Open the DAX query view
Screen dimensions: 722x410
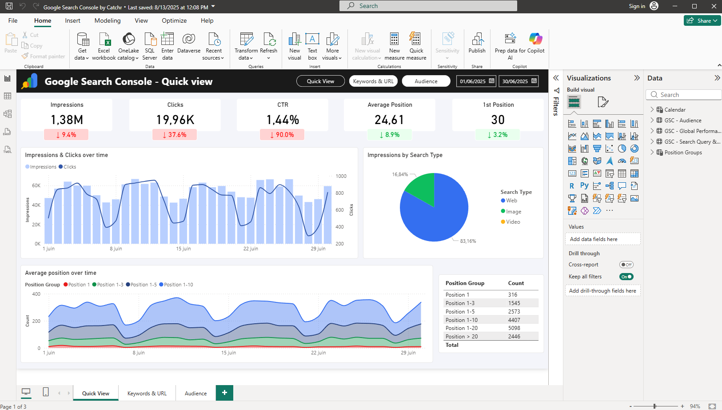tap(7, 132)
